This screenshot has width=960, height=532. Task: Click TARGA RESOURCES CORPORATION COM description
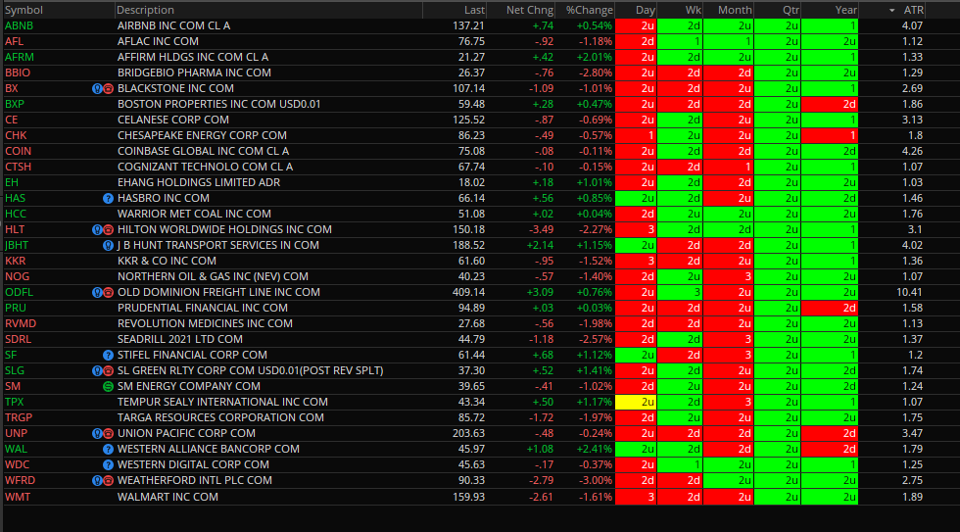coord(220,417)
